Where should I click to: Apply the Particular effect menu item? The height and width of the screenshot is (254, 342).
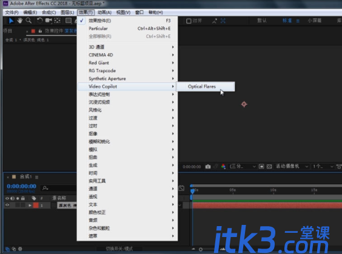[x=127, y=28]
